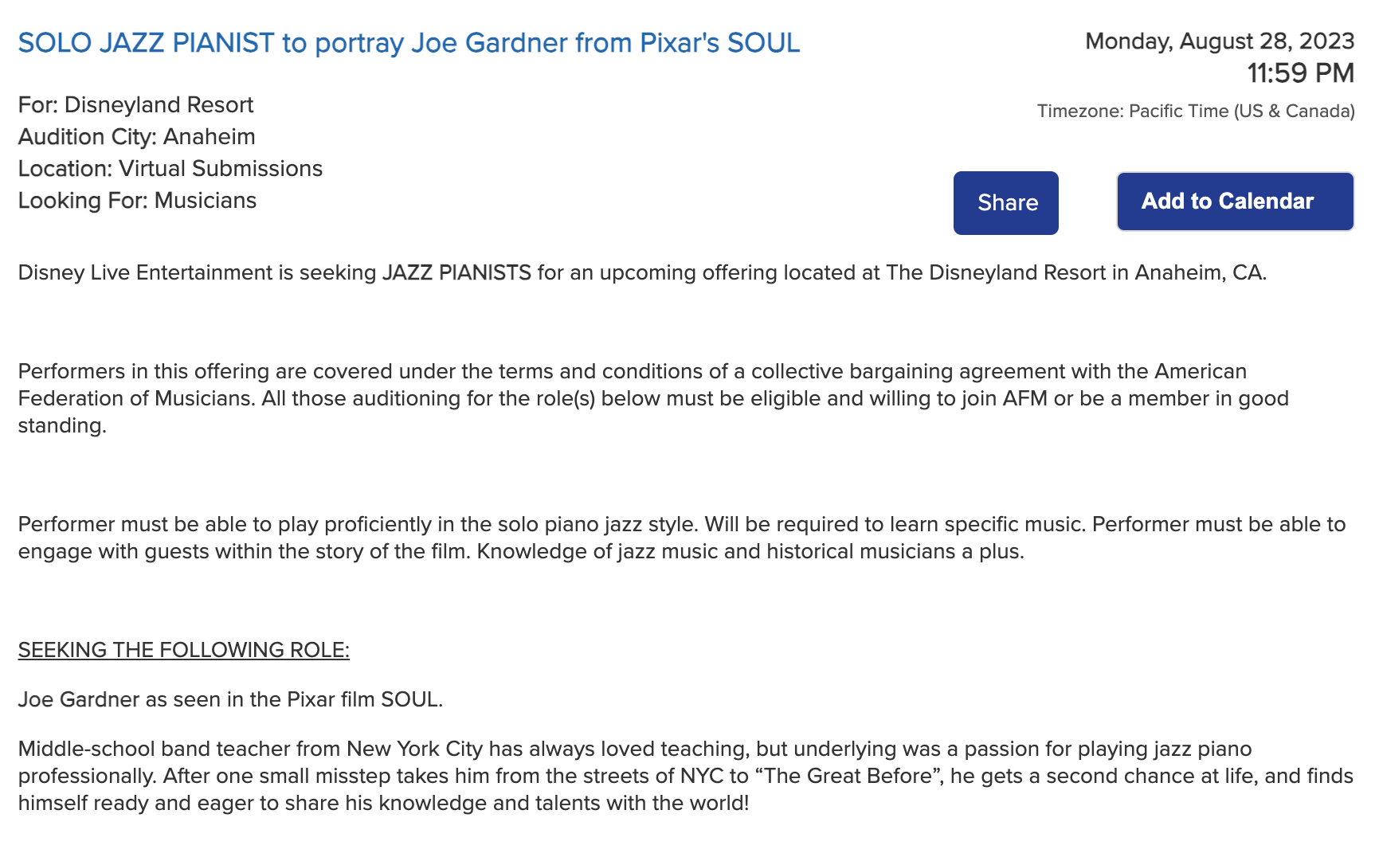Image resolution: width=1375 pixels, height=857 pixels.
Task: Click the Share button
Action: pyautogui.click(x=1005, y=203)
